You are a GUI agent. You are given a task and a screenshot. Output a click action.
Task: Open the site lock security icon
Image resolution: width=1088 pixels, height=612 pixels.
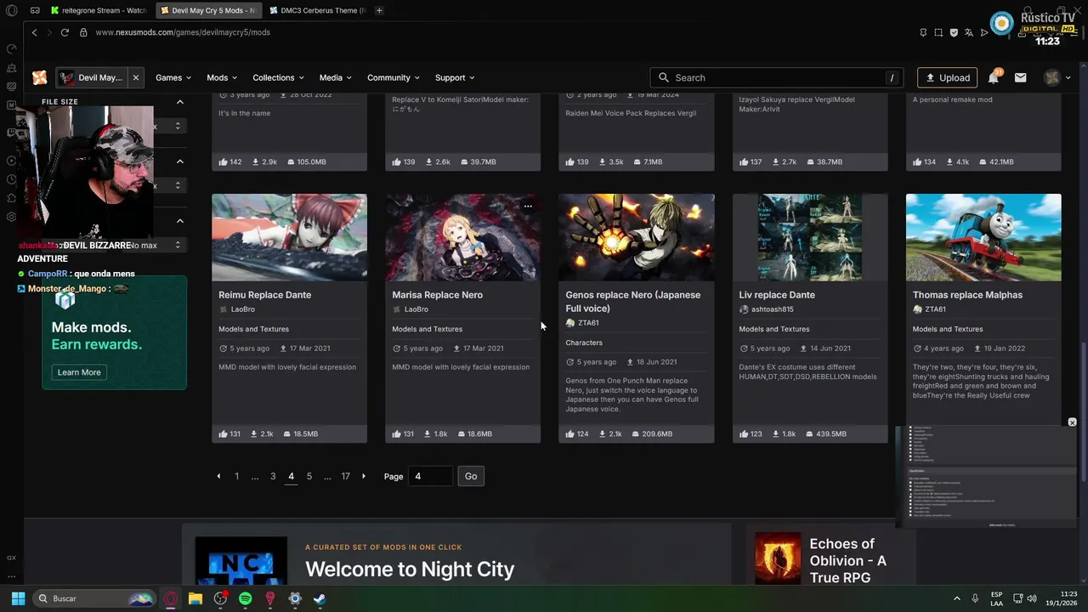83,32
